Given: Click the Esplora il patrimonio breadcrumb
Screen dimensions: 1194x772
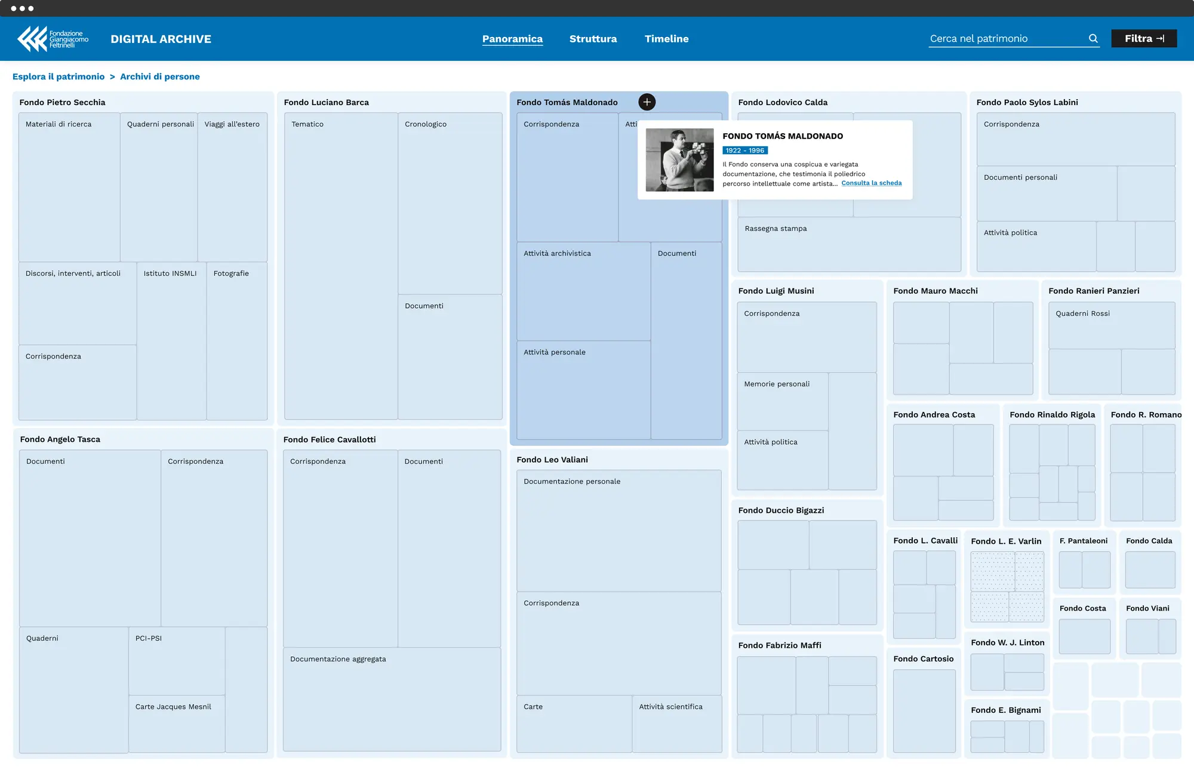Looking at the screenshot, I should pyautogui.click(x=59, y=76).
